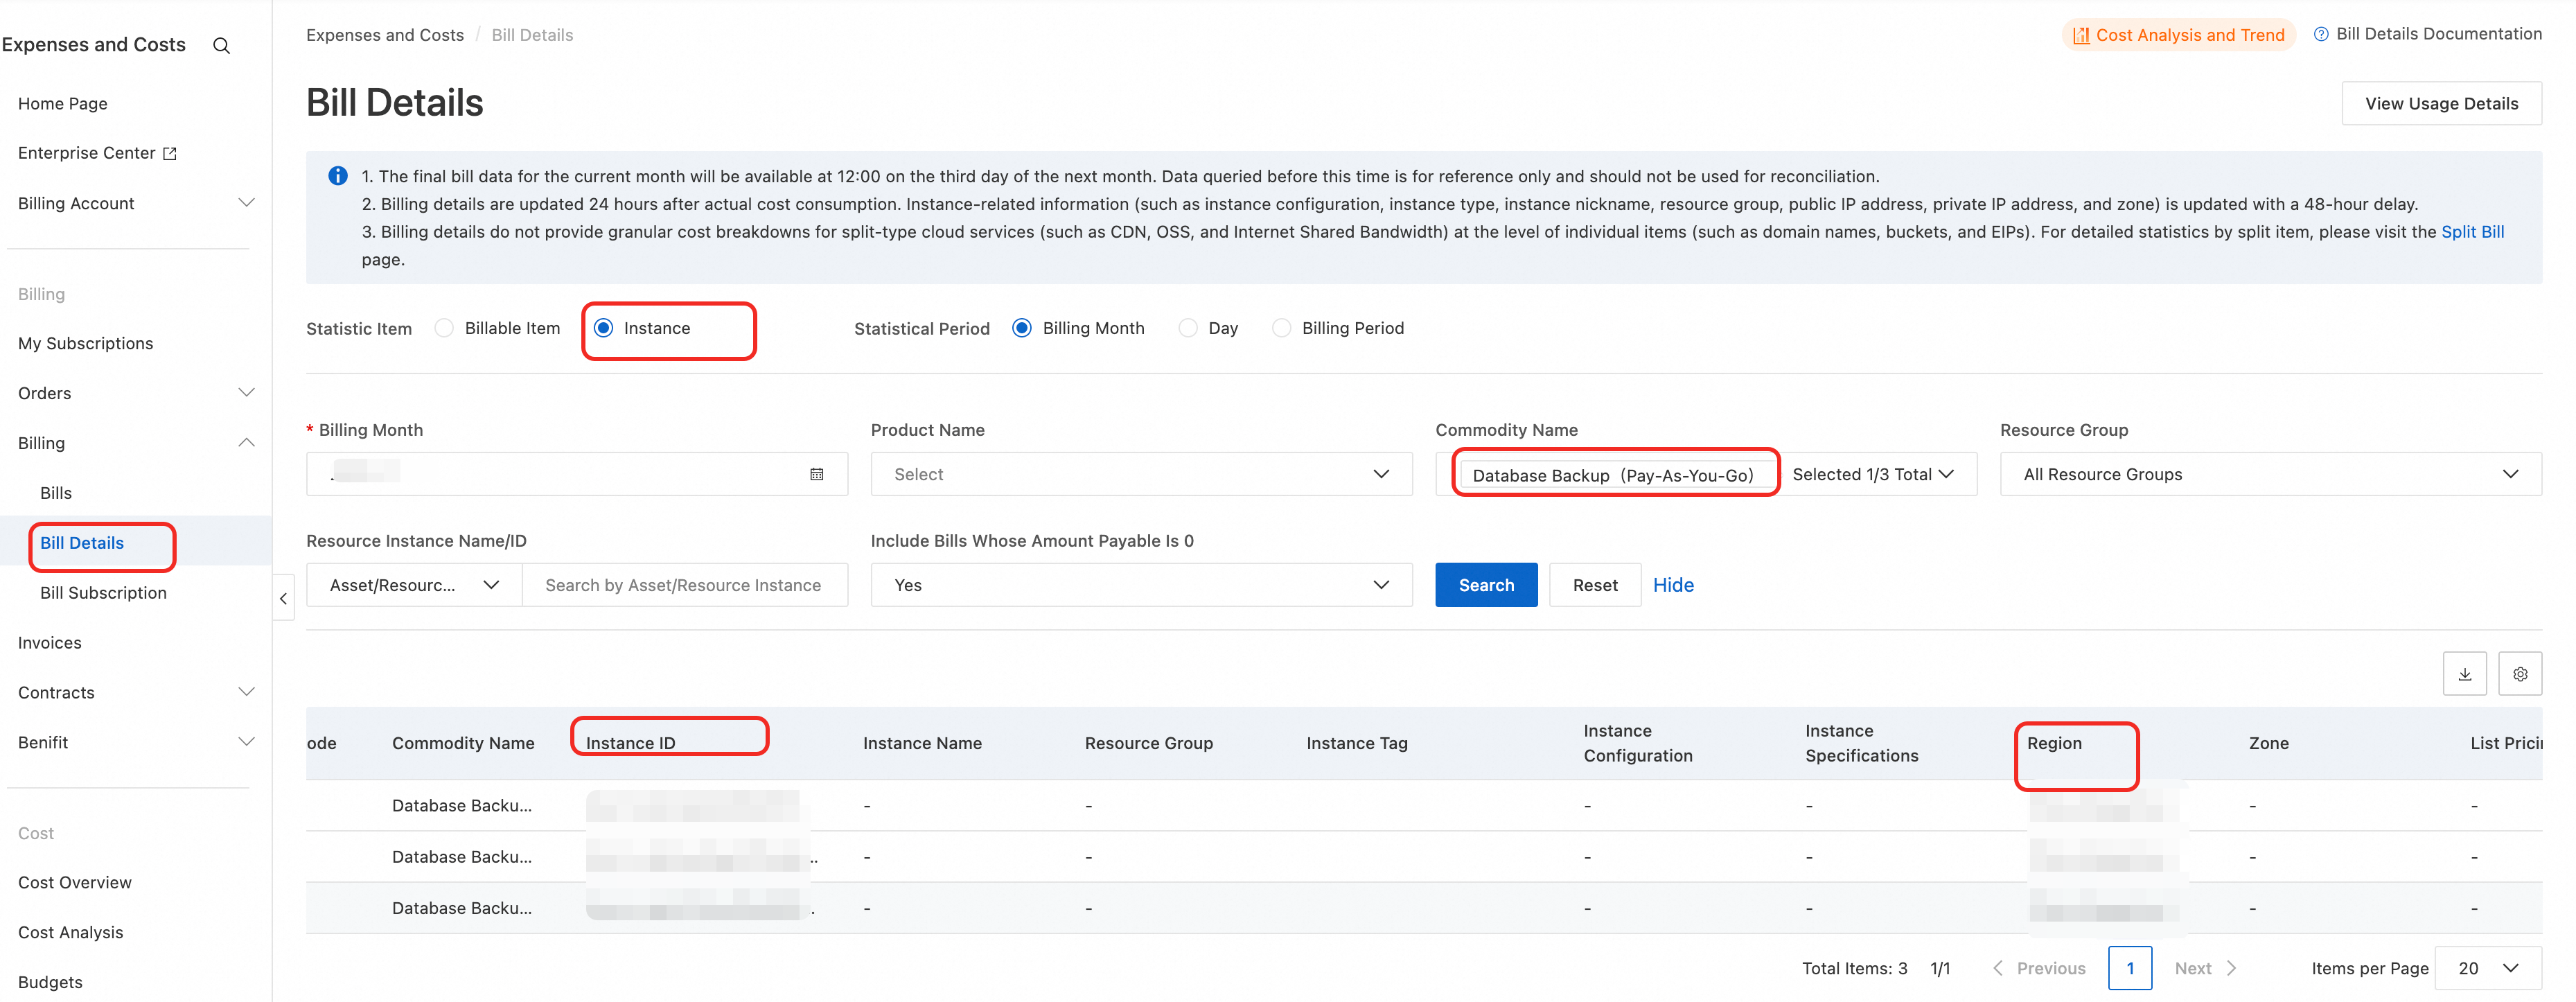Open table column settings gear icon
2576x1002 pixels.
[2520, 674]
